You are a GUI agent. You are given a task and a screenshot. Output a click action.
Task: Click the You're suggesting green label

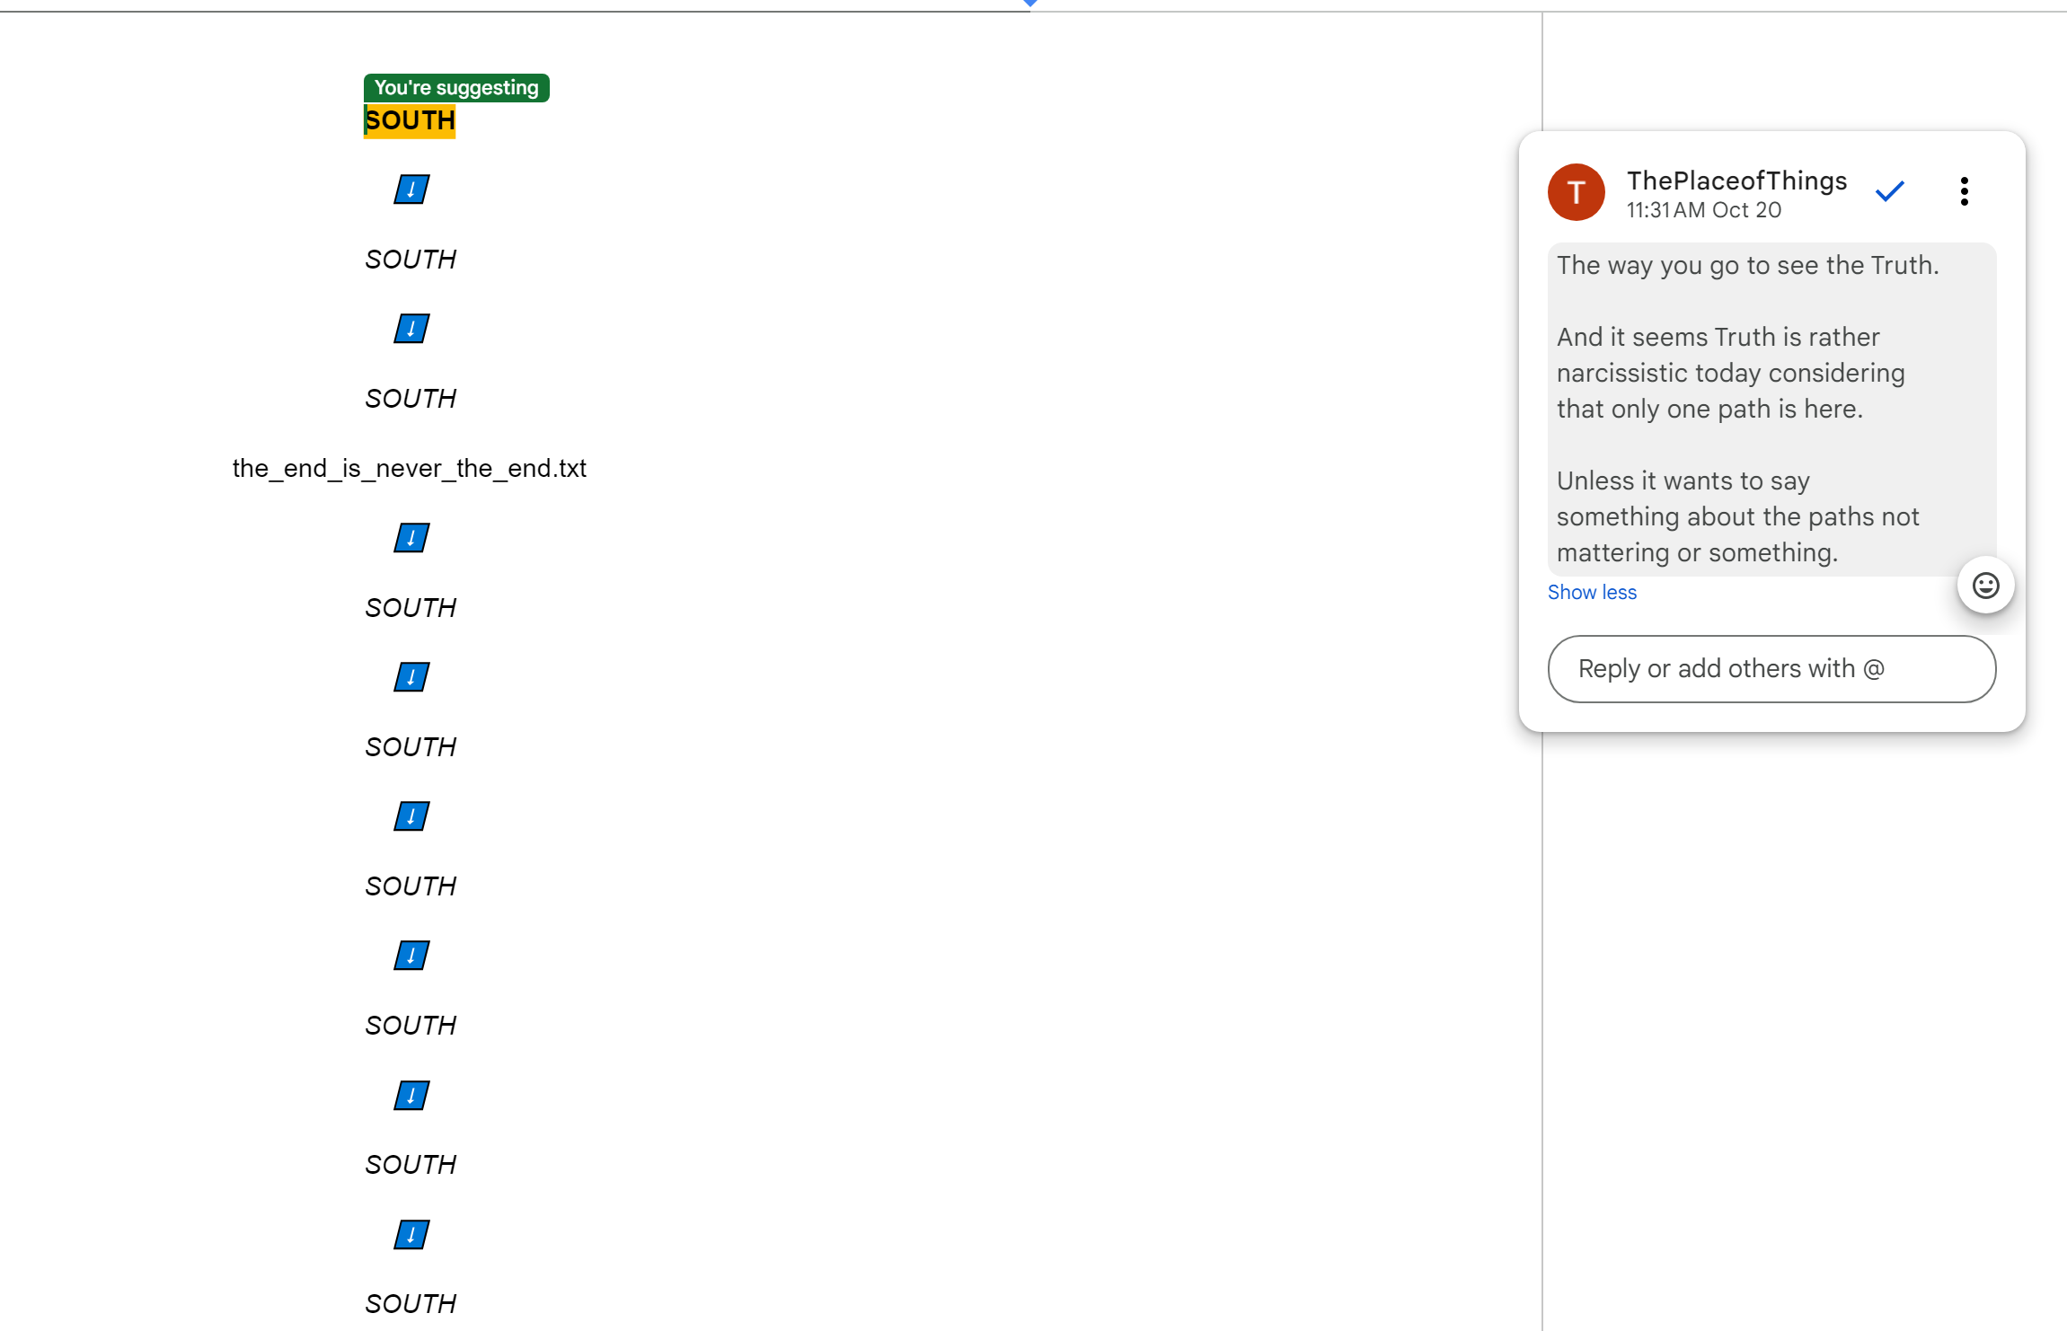[x=456, y=88]
